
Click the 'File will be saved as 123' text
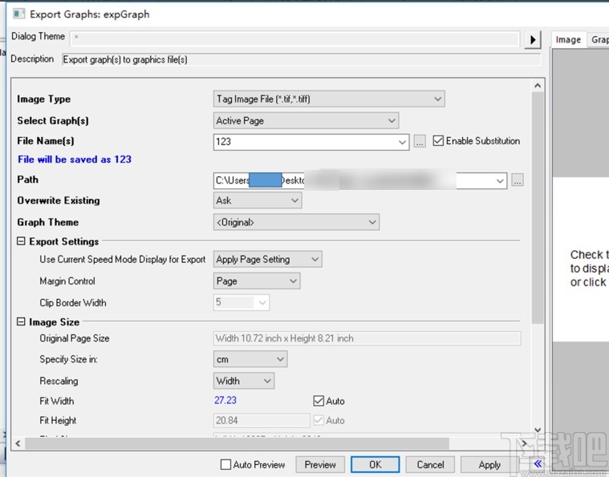75,159
